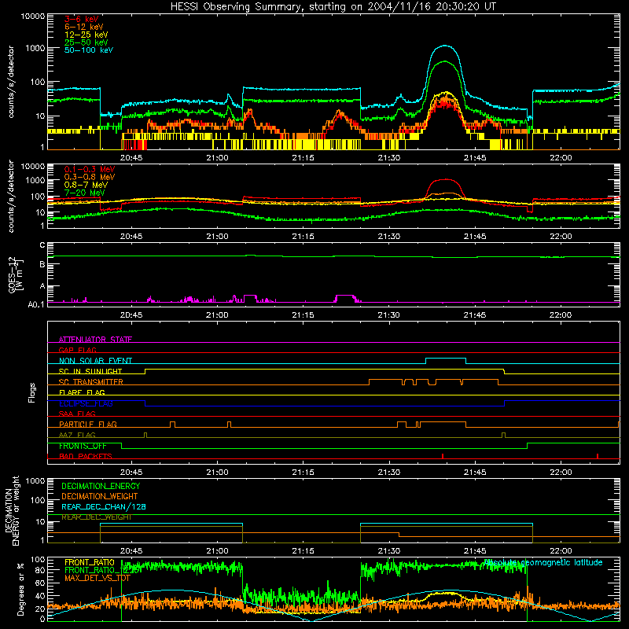Click the MAX_DET_VS_TOT legend label
The width and height of the screenshot is (629, 629).
pyautogui.click(x=97, y=578)
